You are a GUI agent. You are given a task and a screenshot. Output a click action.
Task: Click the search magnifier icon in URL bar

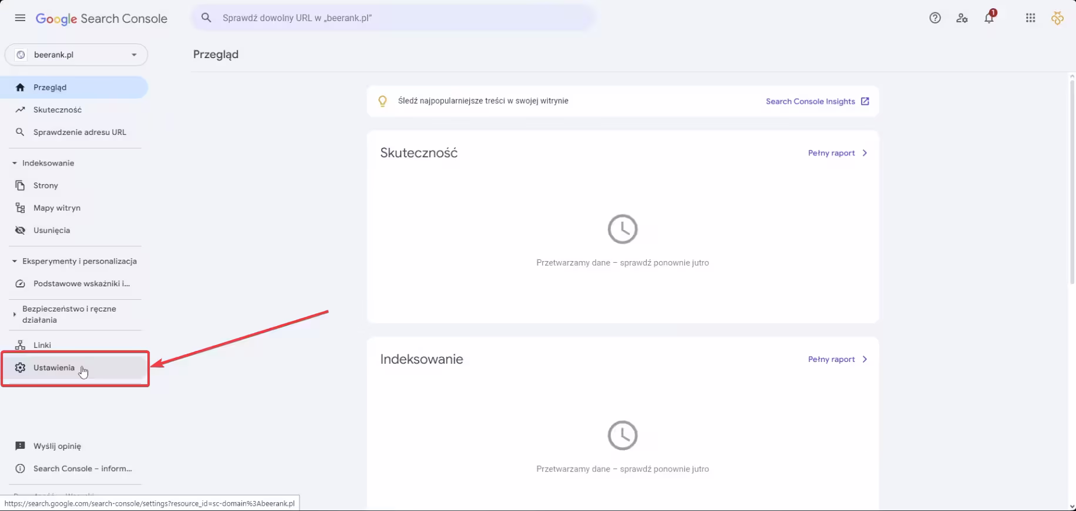206,18
